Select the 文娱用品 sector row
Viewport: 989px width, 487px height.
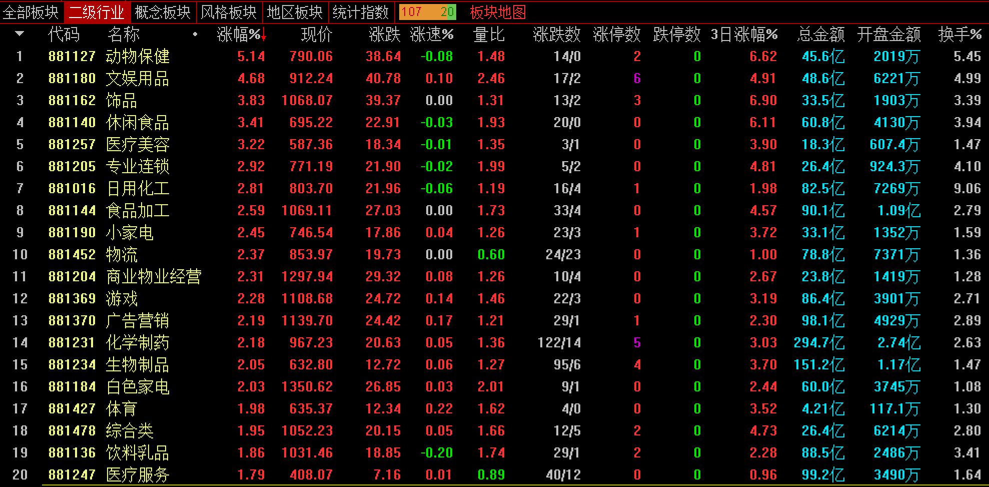[x=494, y=78]
